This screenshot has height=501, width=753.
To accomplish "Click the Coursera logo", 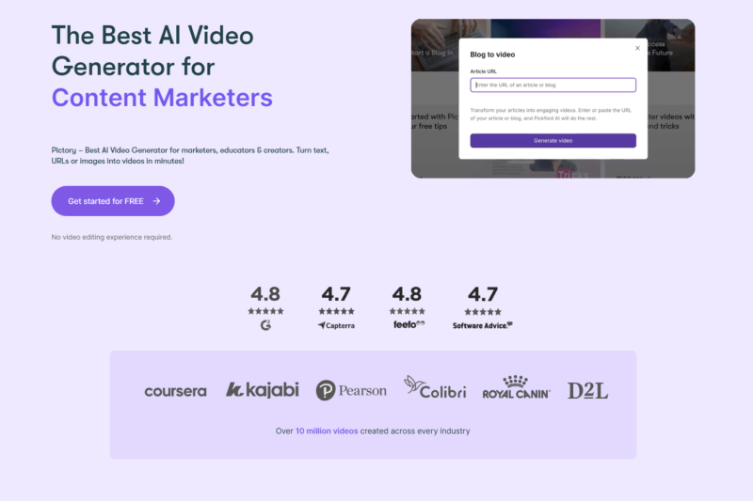I will 176,391.
